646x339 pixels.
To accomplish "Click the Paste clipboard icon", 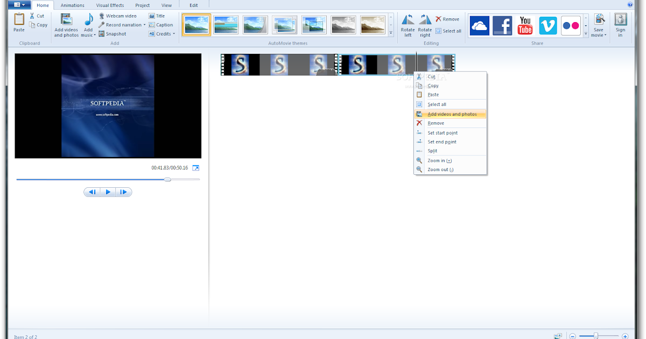I will coord(19,19).
